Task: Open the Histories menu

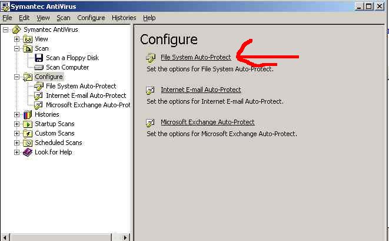Action: tap(124, 18)
